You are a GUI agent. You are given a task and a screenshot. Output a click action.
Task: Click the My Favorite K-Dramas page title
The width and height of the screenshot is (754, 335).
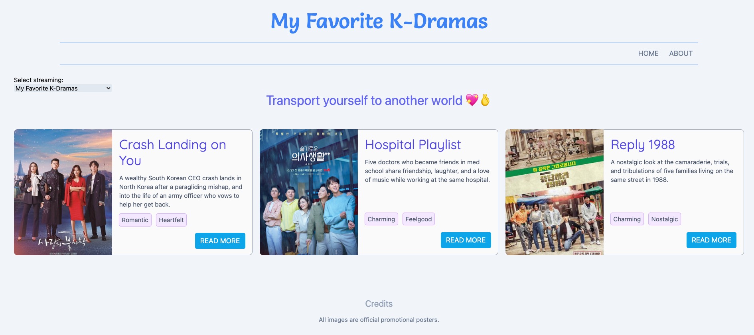pos(379,21)
